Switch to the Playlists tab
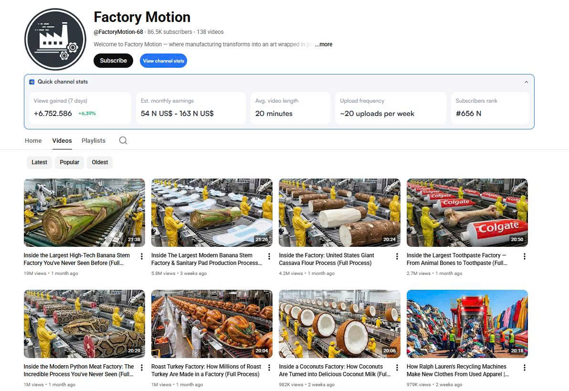The image size is (569, 391). [x=94, y=141]
